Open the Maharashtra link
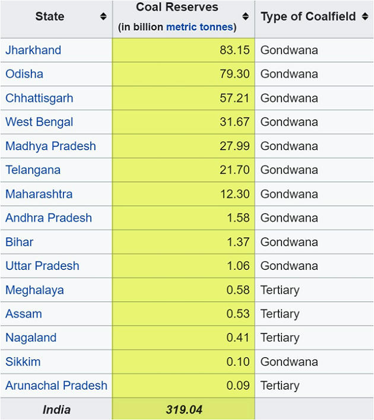Screen dimensions: 374x420 coord(39,194)
